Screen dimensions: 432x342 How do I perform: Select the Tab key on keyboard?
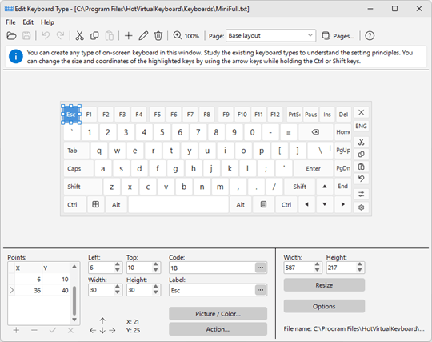77,151
